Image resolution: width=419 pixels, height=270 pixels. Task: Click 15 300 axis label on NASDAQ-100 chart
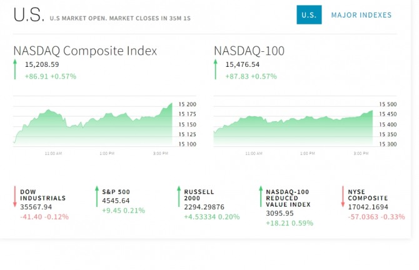point(388,144)
